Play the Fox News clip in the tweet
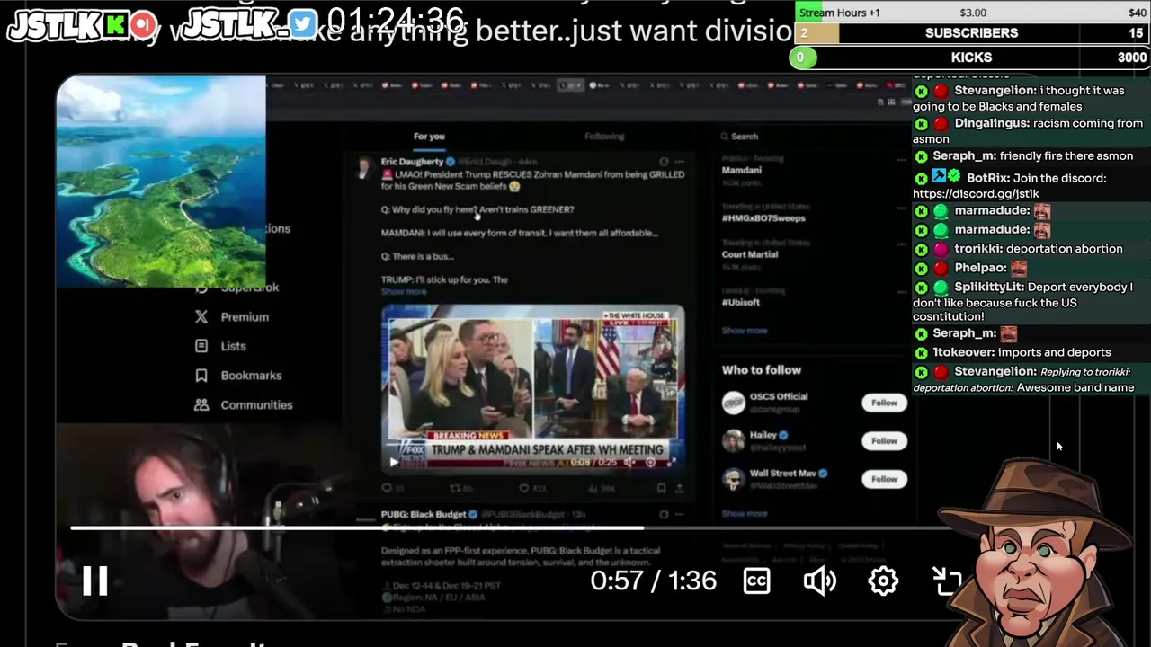This screenshot has width=1151, height=647. click(x=393, y=462)
